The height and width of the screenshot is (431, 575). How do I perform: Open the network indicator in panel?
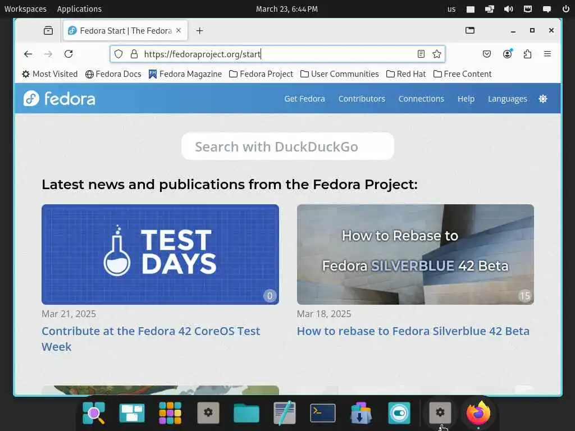528,9
